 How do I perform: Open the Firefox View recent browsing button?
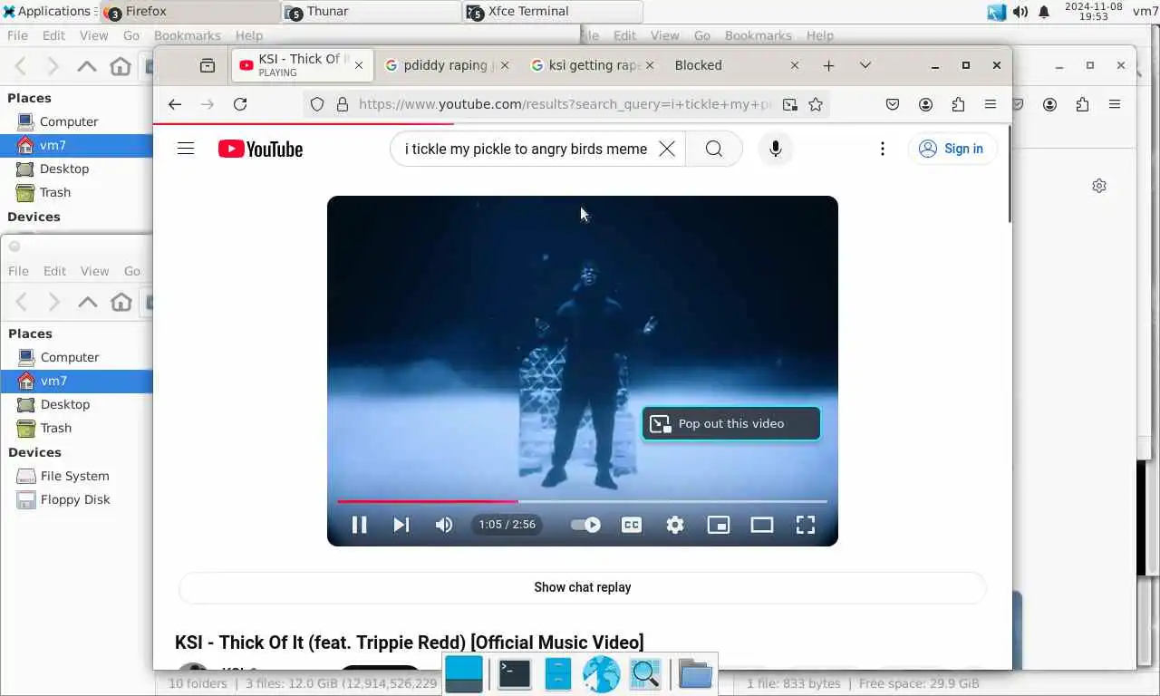tap(208, 65)
